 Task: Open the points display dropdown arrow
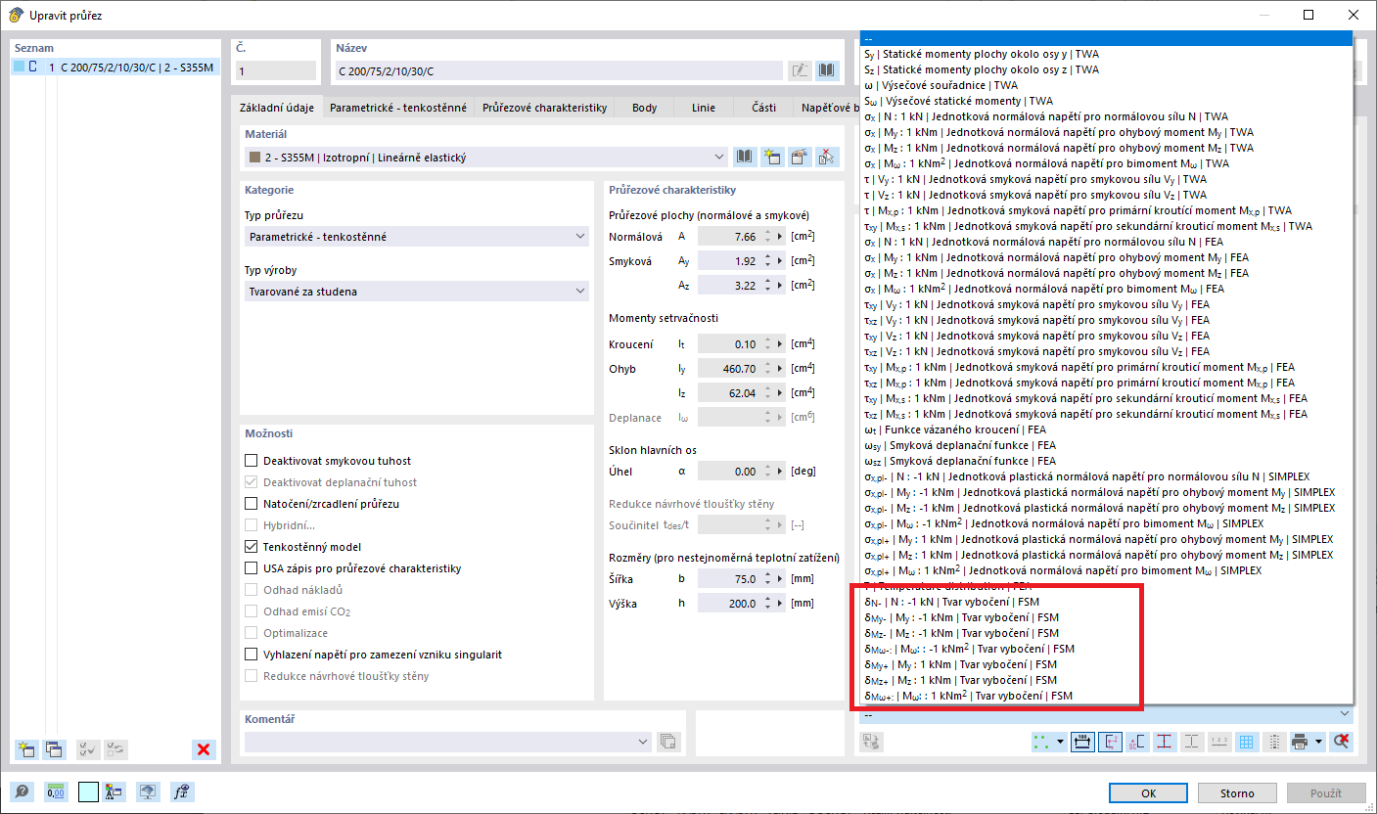click(x=1061, y=742)
